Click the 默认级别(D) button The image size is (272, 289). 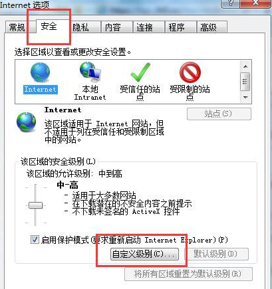tap(217, 254)
